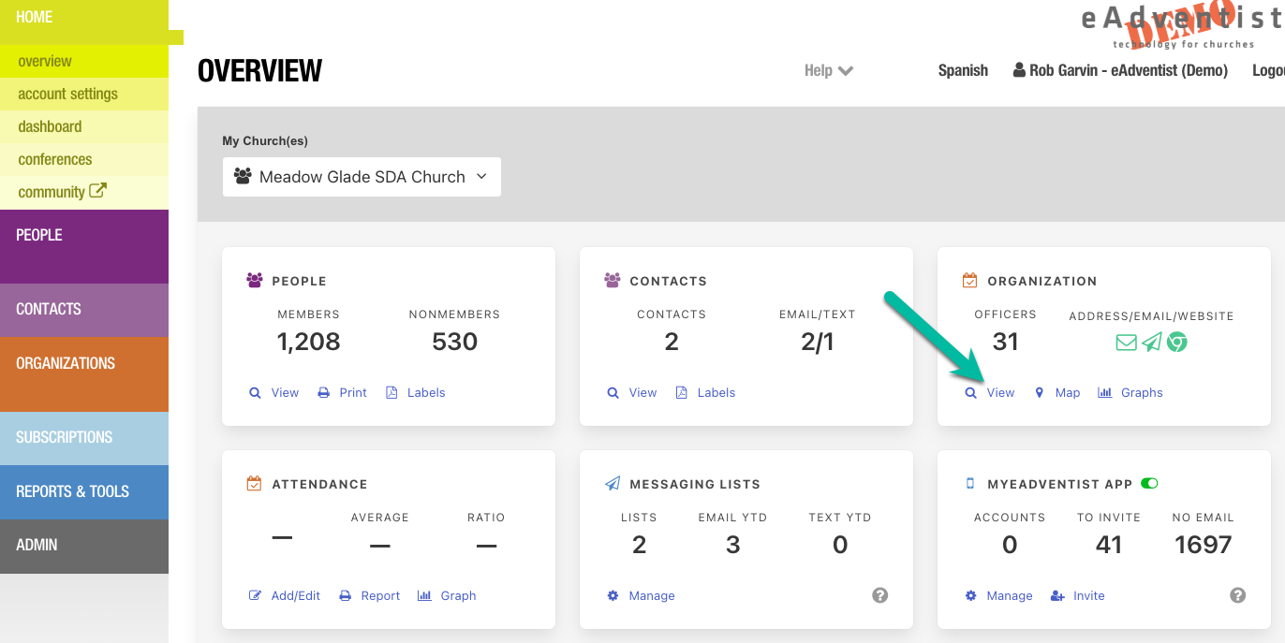Open the My Church(es) dropdown

[362, 177]
